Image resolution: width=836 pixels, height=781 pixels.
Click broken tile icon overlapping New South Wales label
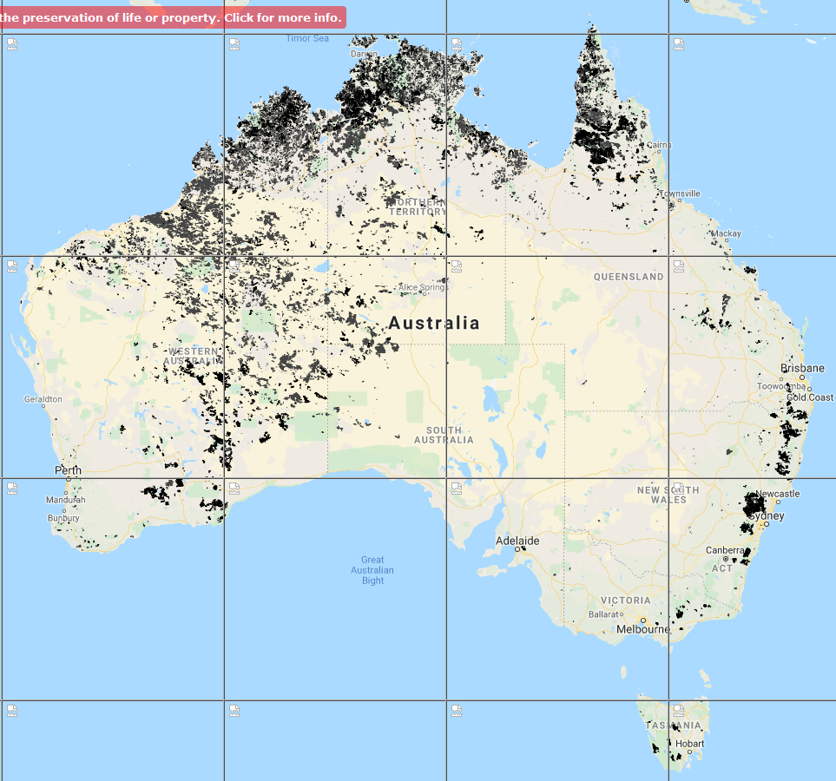[679, 489]
